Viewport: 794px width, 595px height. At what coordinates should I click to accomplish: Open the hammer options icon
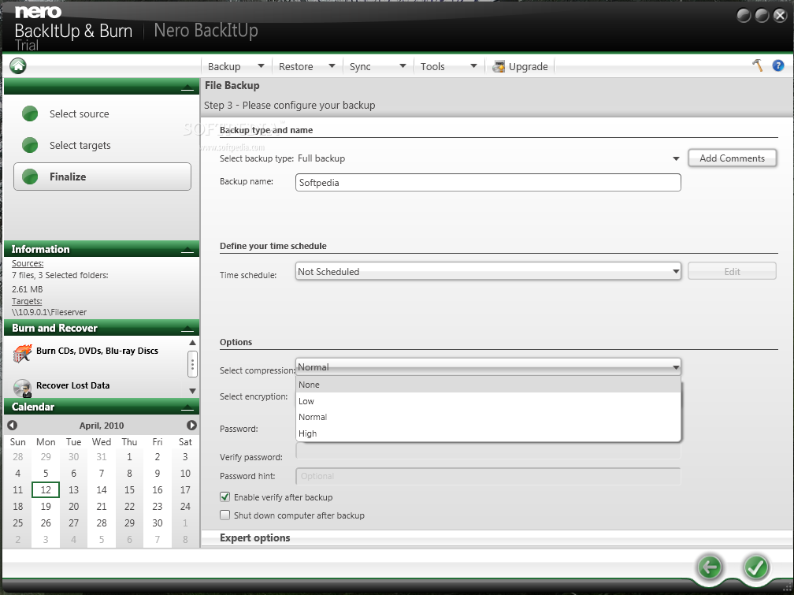[758, 65]
